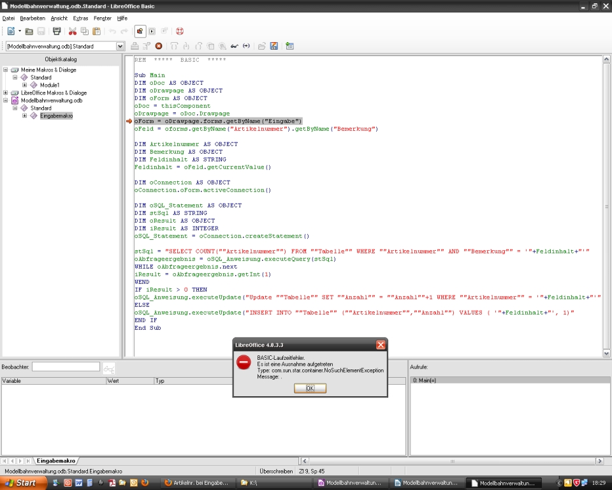The width and height of the screenshot is (612, 490).
Task: Collapse Standard under Meine Makros & Dialoge
Action: tap(15, 77)
